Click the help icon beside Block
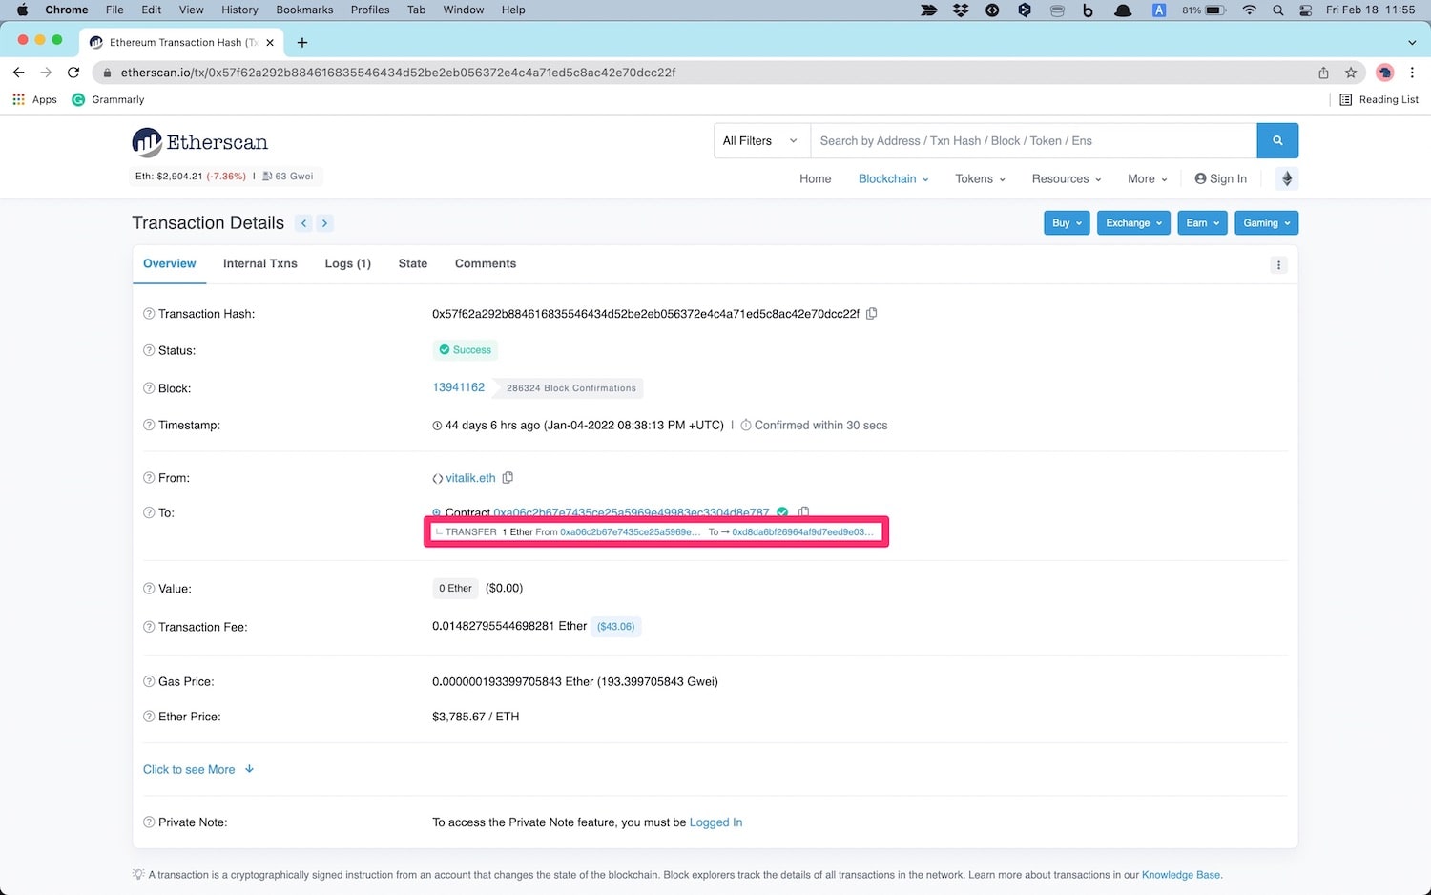Image resolution: width=1431 pixels, height=895 pixels. point(149,388)
